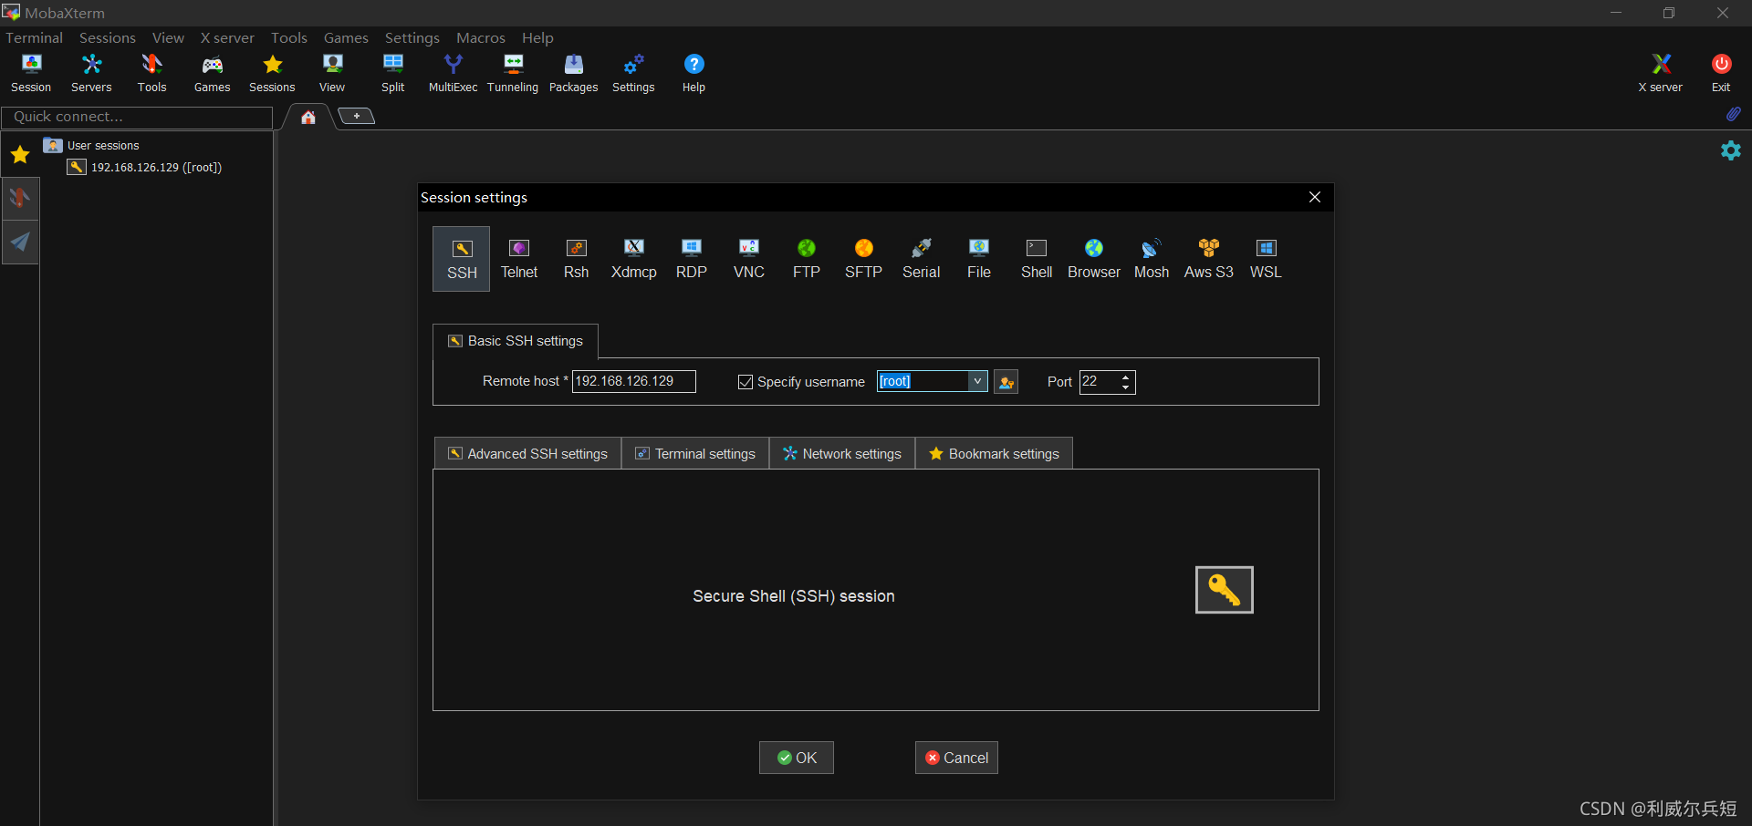Decrease the Port value with down arrow

(x=1126, y=387)
